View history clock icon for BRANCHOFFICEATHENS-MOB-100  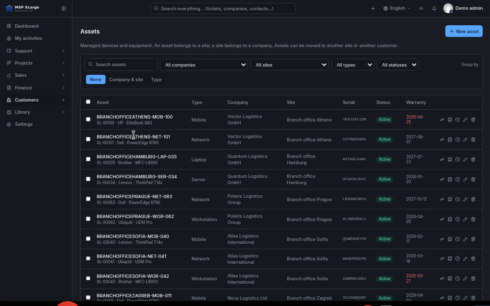[x=457, y=119]
